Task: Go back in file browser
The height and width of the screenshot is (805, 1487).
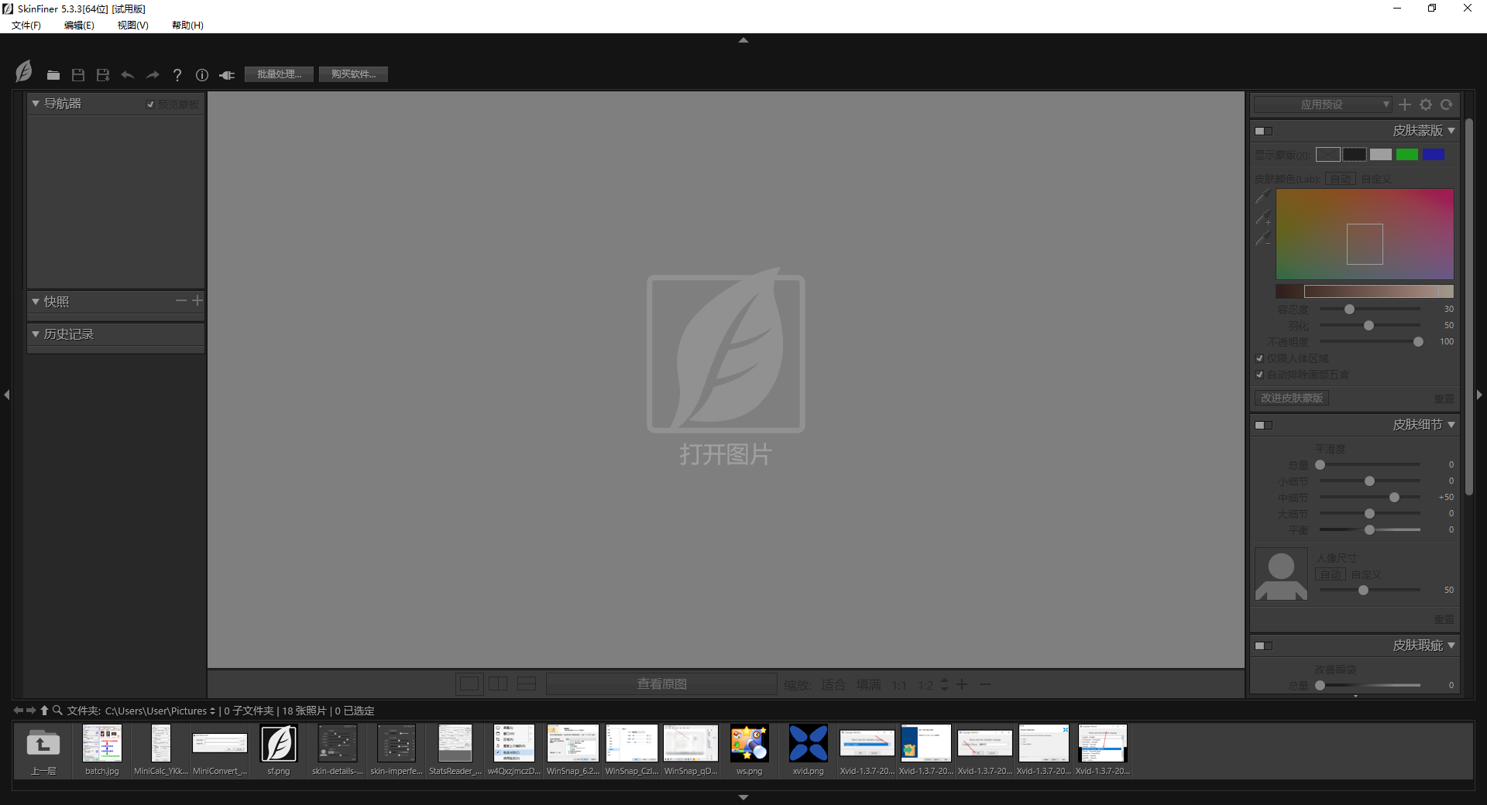Action: point(19,711)
